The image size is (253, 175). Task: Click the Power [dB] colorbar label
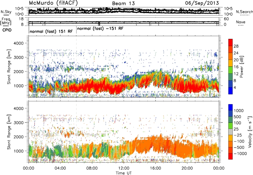[x=242, y=67]
